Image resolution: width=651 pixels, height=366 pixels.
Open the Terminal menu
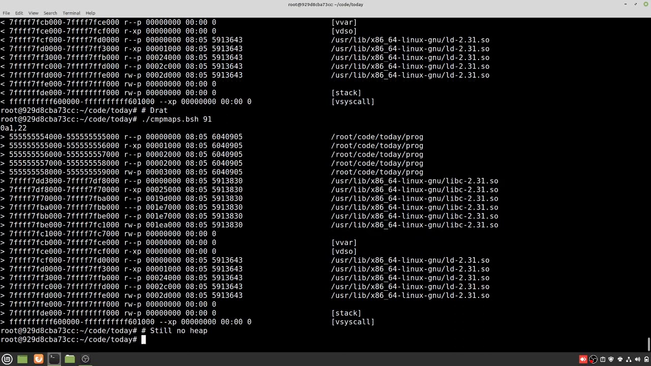click(71, 13)
